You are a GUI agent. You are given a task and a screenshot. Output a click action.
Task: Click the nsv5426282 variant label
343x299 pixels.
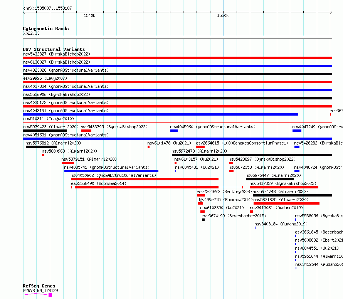[x=318, y=143]
